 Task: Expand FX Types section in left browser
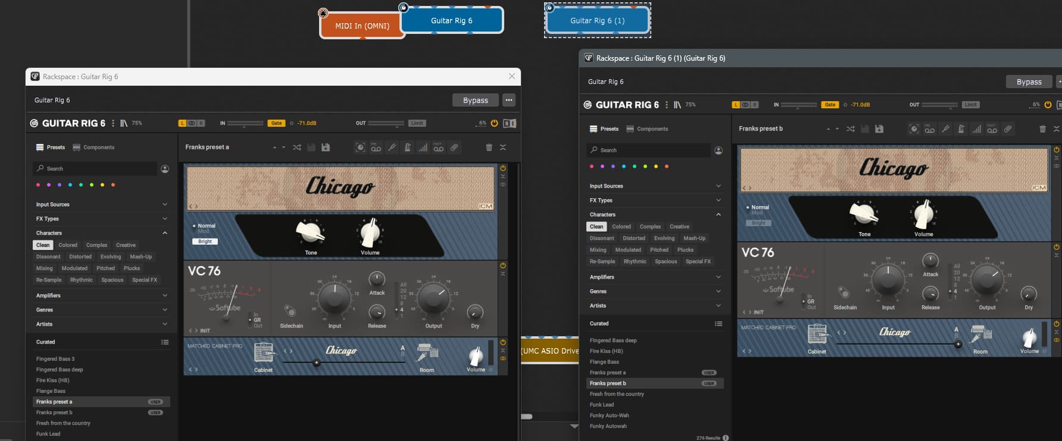[x=102, y=219]
